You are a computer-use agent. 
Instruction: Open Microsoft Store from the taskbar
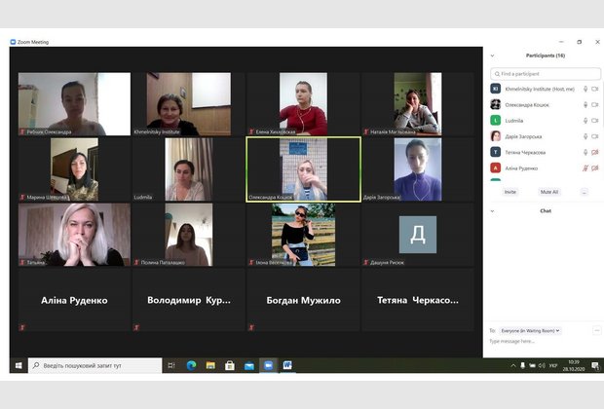coord(230,365)
